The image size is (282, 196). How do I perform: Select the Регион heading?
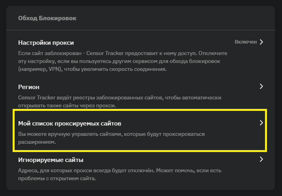coord(29,87)
